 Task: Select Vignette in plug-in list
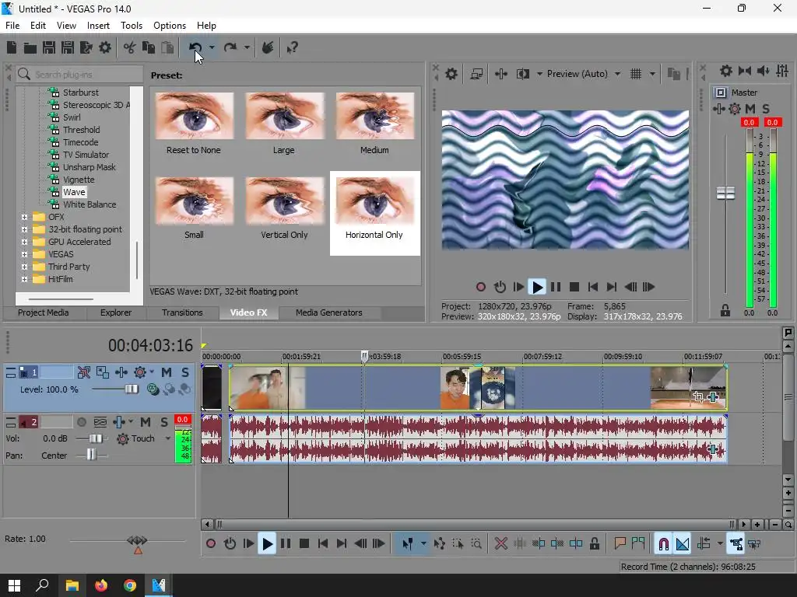click(x=79, y=180)
